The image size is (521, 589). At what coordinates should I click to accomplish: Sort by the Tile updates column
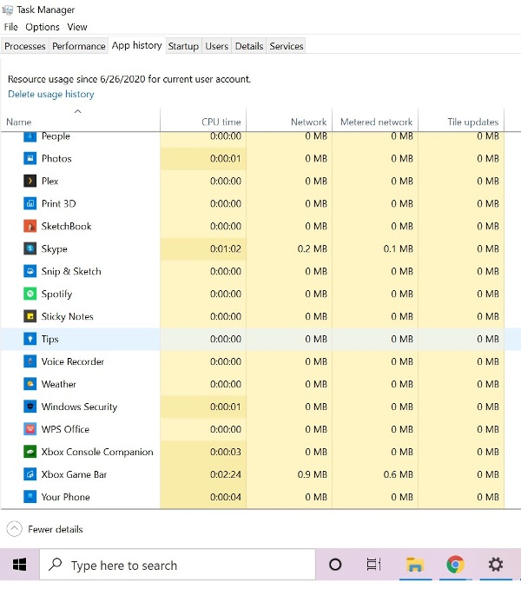click(461, 120)
